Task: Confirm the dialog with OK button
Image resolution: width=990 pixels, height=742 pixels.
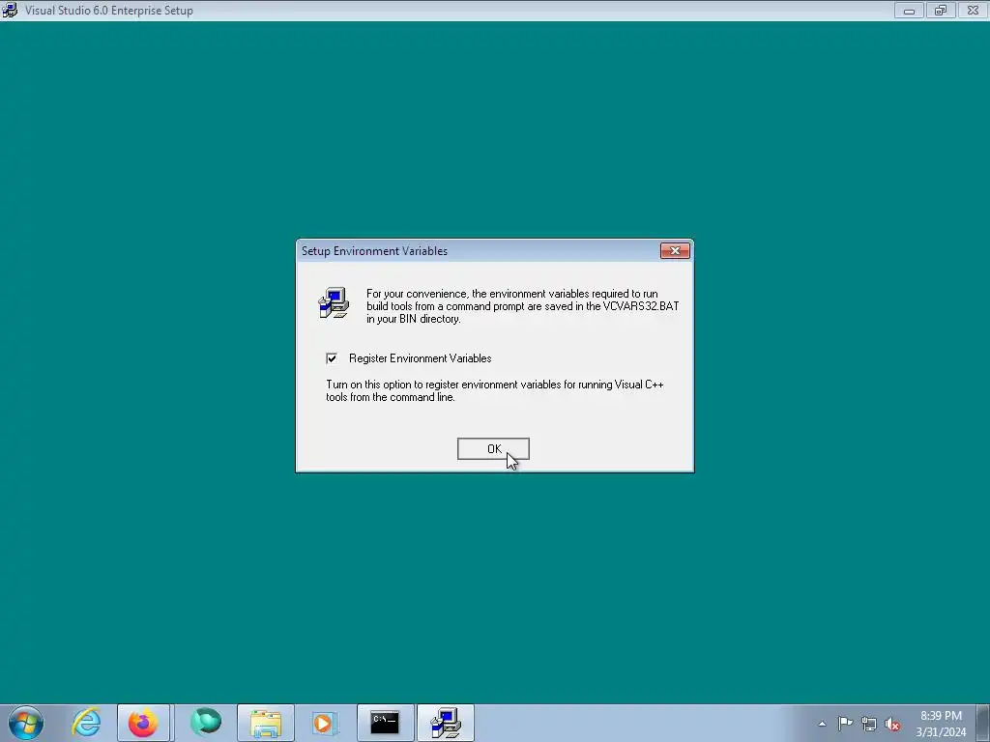Action: click(493, 448)
